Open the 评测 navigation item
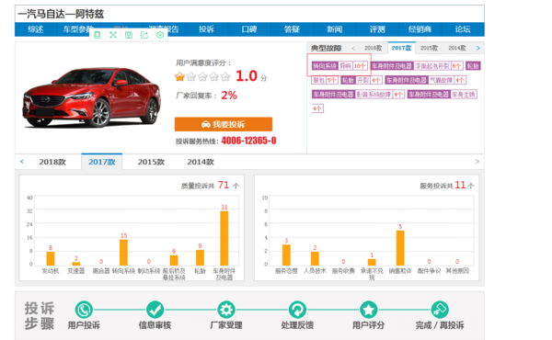The width and height of the screenshot is (552, 340). pyautogui.click(x=377, y=29)
